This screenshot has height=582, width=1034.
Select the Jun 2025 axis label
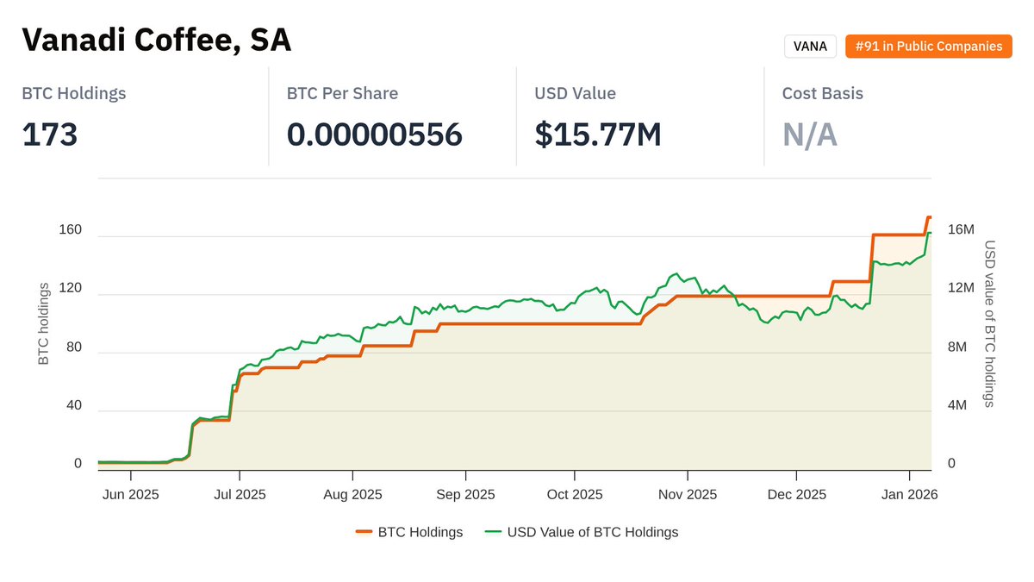(131, 494)
